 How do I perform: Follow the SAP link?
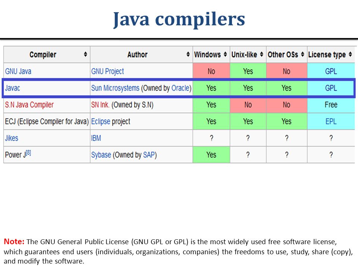pos(149,155)
